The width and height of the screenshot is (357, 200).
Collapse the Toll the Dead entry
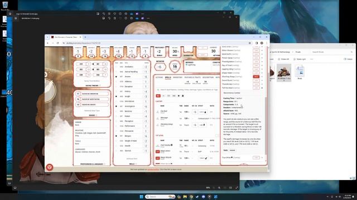point(262,88)
